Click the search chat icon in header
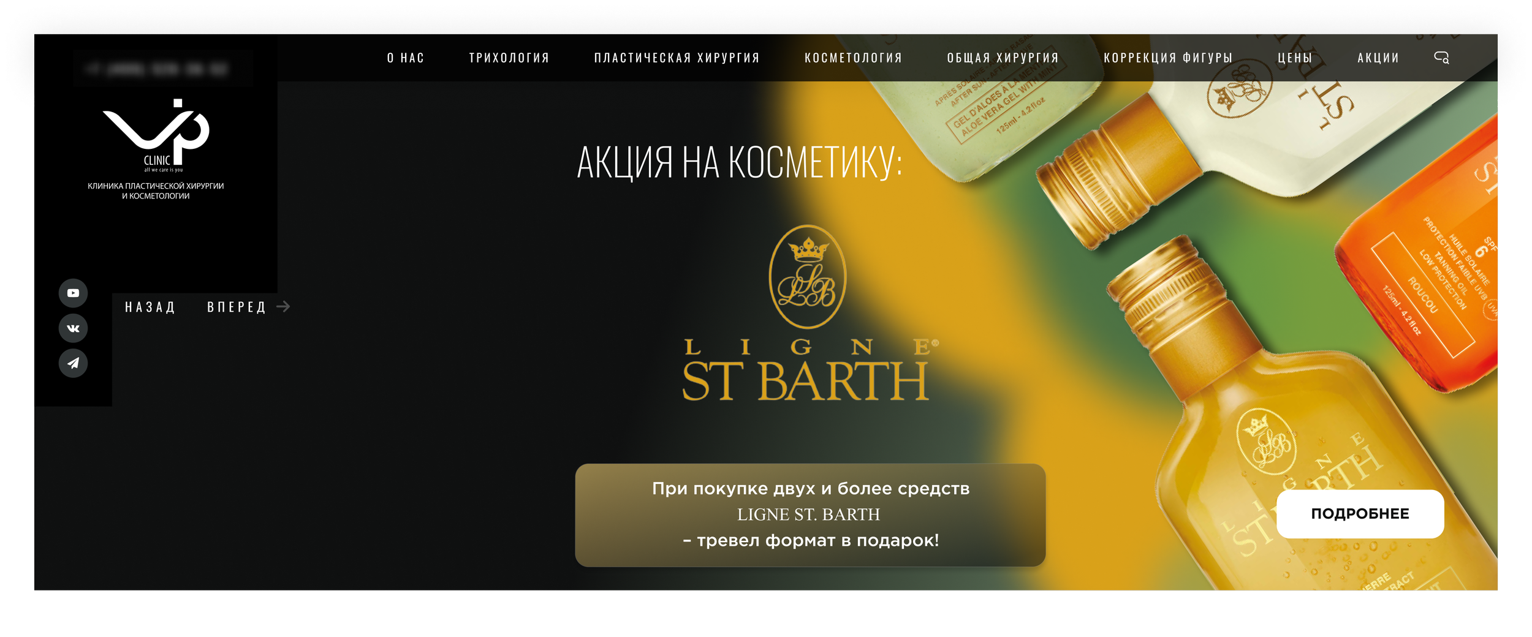Viewport: 1532px width, 637px height. 1441,58
